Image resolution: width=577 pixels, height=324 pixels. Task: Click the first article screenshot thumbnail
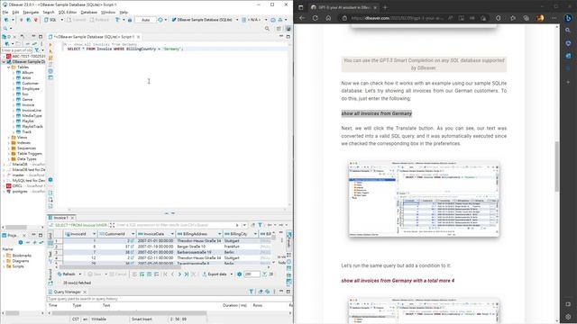click(x=424, y=199)
